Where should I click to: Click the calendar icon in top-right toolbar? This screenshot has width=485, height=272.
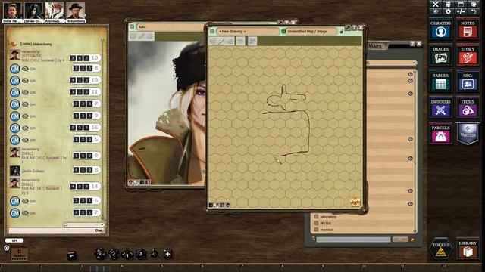pyautogui.click(x=461, y=4)
